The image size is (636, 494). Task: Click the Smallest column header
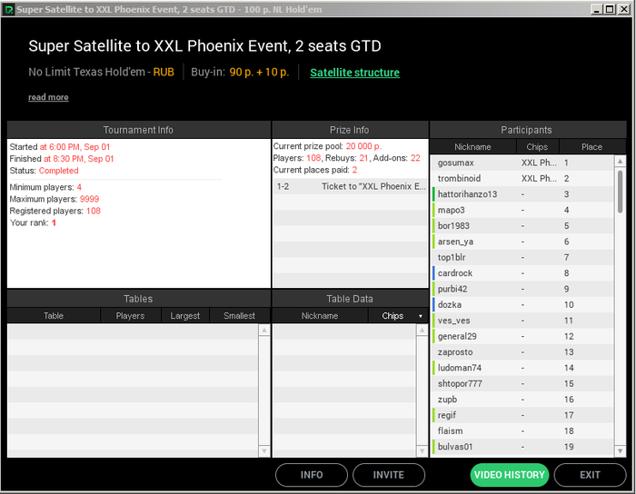pos(239,316)
